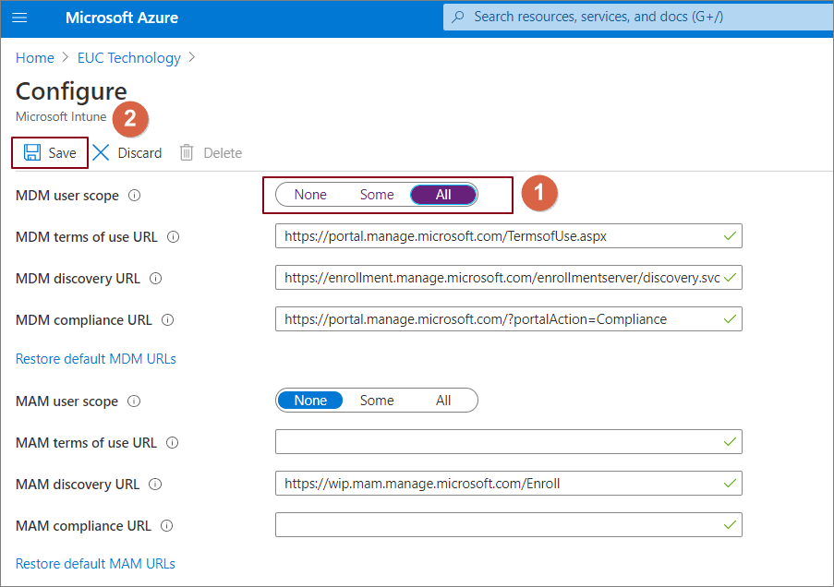Edit the MAM discovery URL field
This screenshot has width=834, height=587.
(x=509, y=483)
